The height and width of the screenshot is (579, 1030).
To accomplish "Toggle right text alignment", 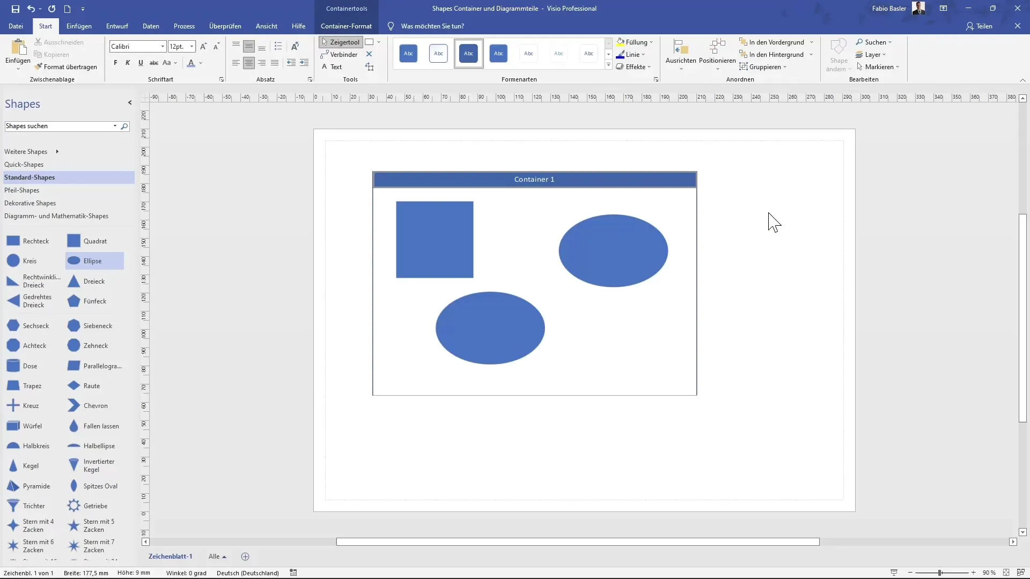I will [x=262, y=63].
